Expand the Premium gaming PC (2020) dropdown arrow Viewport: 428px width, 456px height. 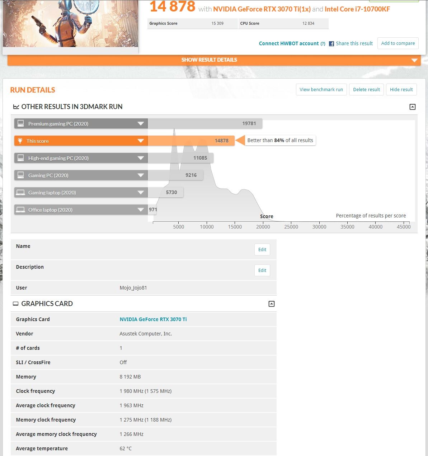(x=141, y=124)
